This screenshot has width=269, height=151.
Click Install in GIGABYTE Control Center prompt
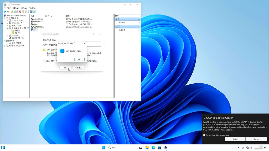235,139
